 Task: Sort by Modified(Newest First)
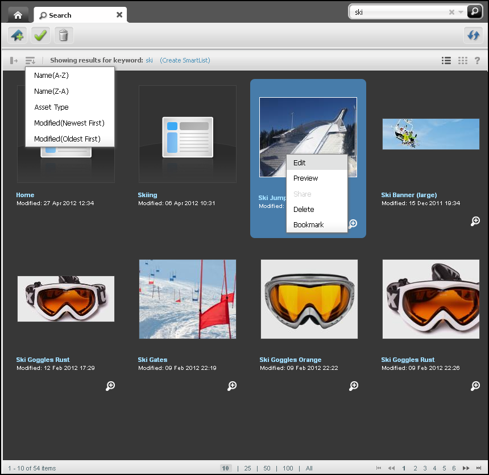point(70,123)
